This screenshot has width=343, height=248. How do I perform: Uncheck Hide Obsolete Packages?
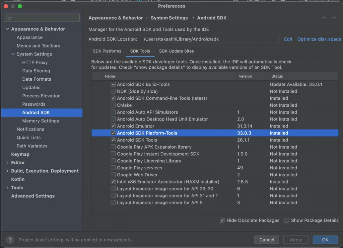tap(222, 220)
